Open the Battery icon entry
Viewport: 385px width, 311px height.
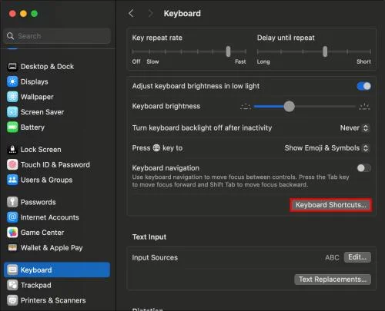coord(12,127)
